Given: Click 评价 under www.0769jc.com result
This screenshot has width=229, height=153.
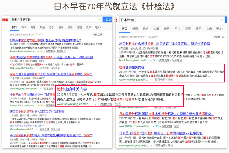Looking at the screenshot, I should [177, 126].
